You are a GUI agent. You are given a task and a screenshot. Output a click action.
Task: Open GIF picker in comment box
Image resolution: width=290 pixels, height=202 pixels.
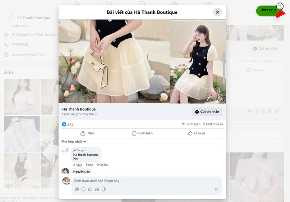click(97, 189)
